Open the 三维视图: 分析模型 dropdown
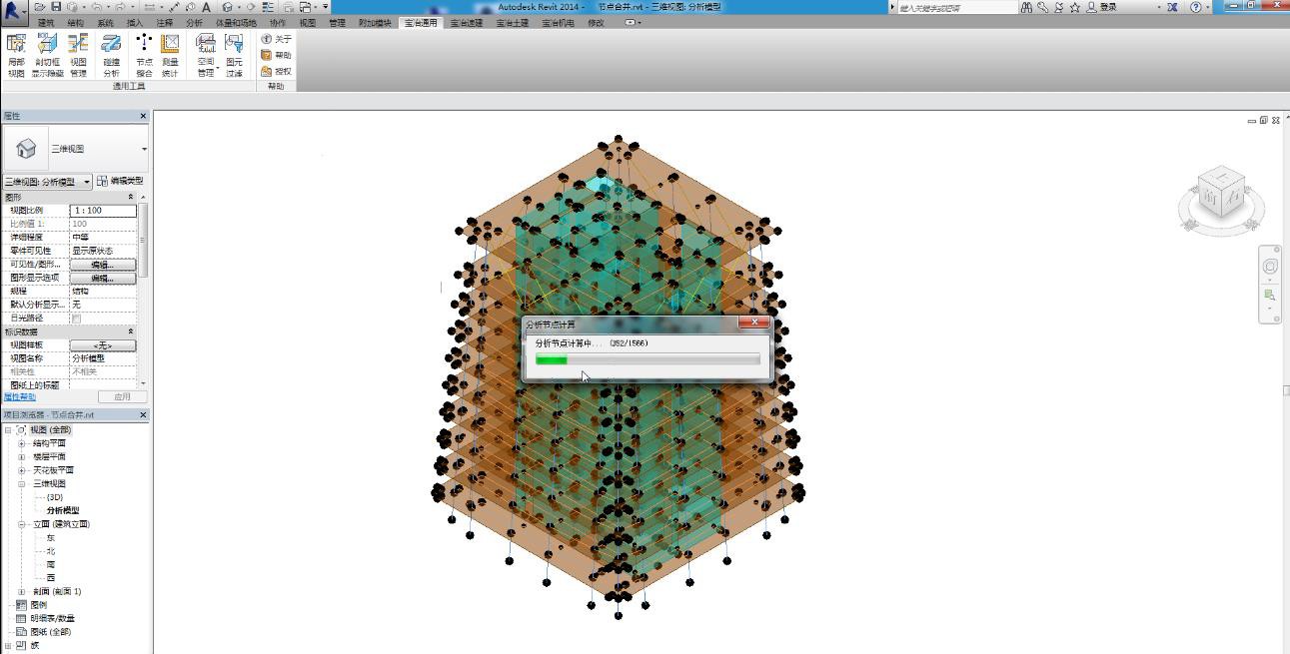Screen dimensions: 1290x654 [x=47, y=182]
